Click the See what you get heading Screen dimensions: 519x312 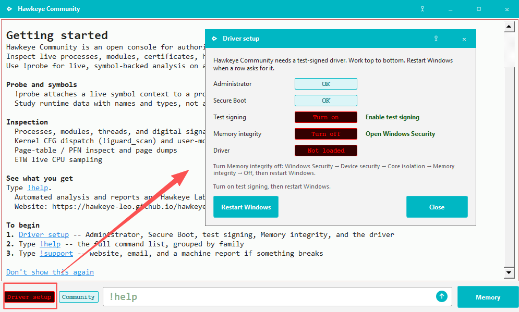point(40,179)
